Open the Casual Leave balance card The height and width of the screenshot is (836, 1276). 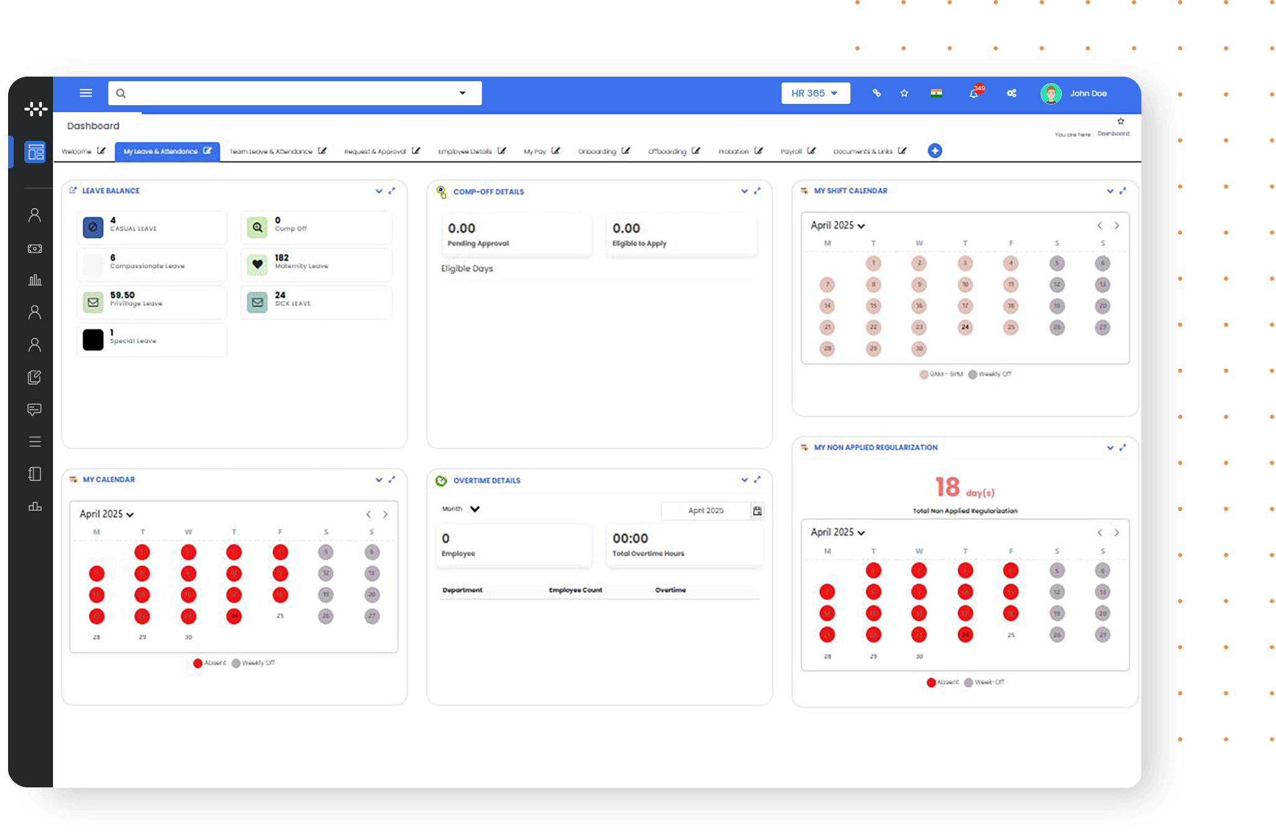152,227
